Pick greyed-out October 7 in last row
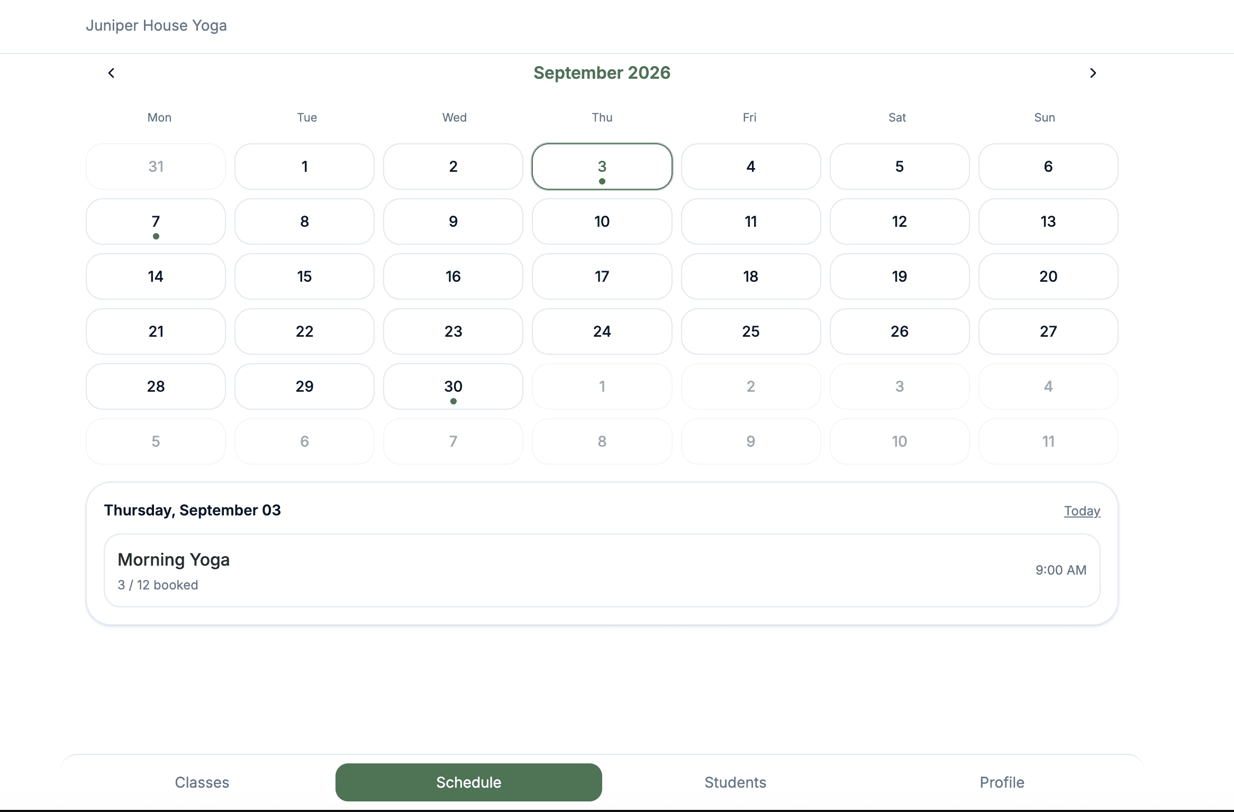The image size is (1234, 812). [x=453, y=441]
